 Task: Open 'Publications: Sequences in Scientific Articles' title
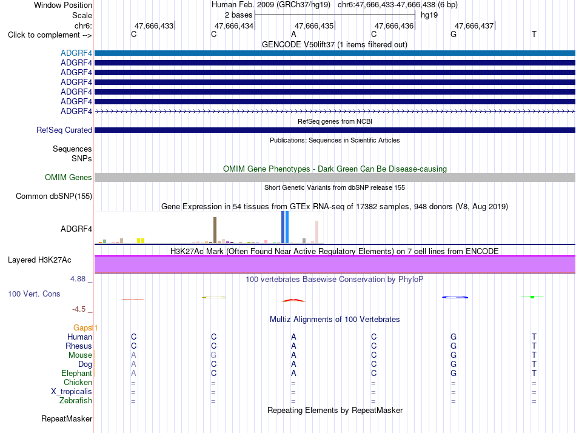coord(335,140)
